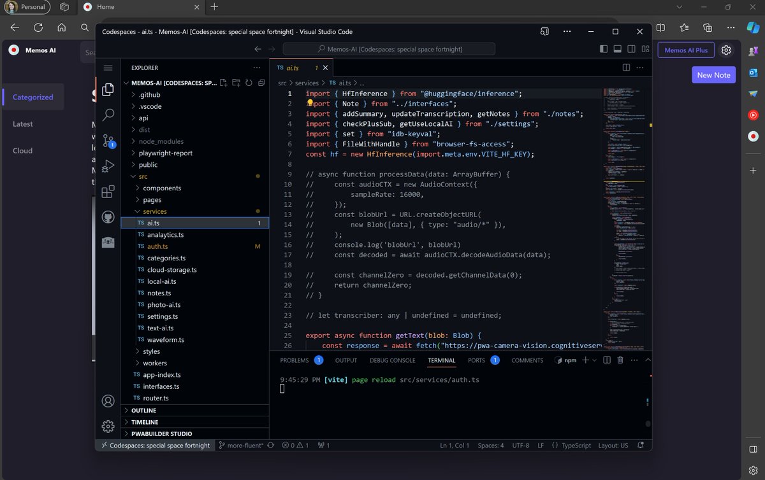Viewport: 765px width, 480px height.
Task: Kill the terminal using the trash icon
Action: (x=620, y=360)
